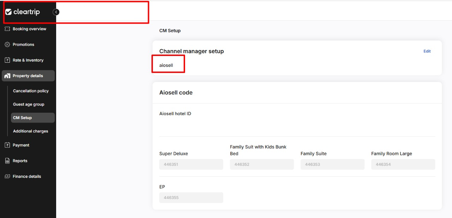The image size is (452, 218).
Task: Click the Cleartrip logo icon
Action: [8, 12]
